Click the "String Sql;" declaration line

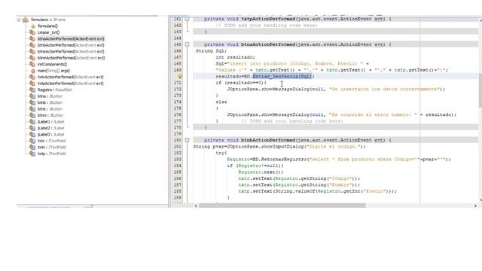(x=211, y=51)
